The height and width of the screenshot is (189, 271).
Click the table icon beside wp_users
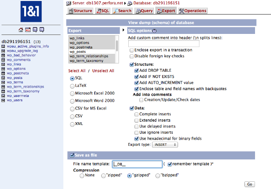[3, 100]
